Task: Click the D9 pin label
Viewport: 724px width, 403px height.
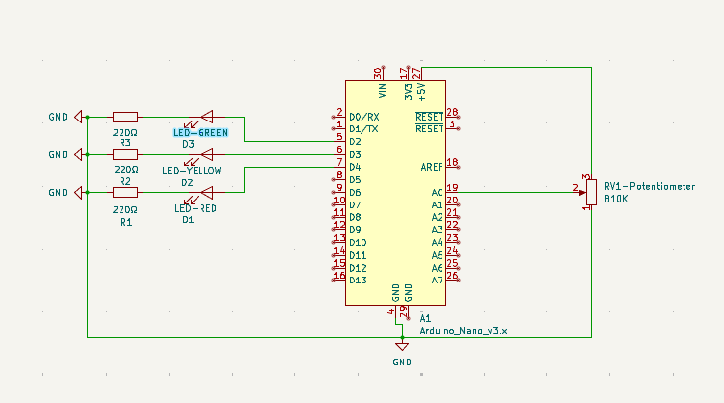Action: 355,230
